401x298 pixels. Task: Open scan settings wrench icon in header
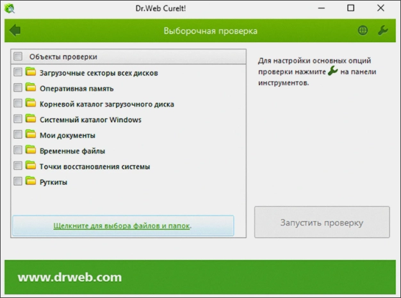[383, 31]
